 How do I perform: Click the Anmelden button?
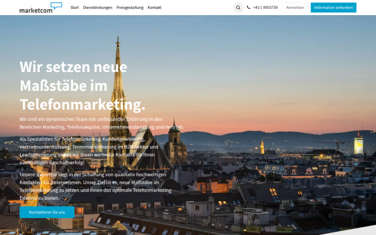pos(295,8)
